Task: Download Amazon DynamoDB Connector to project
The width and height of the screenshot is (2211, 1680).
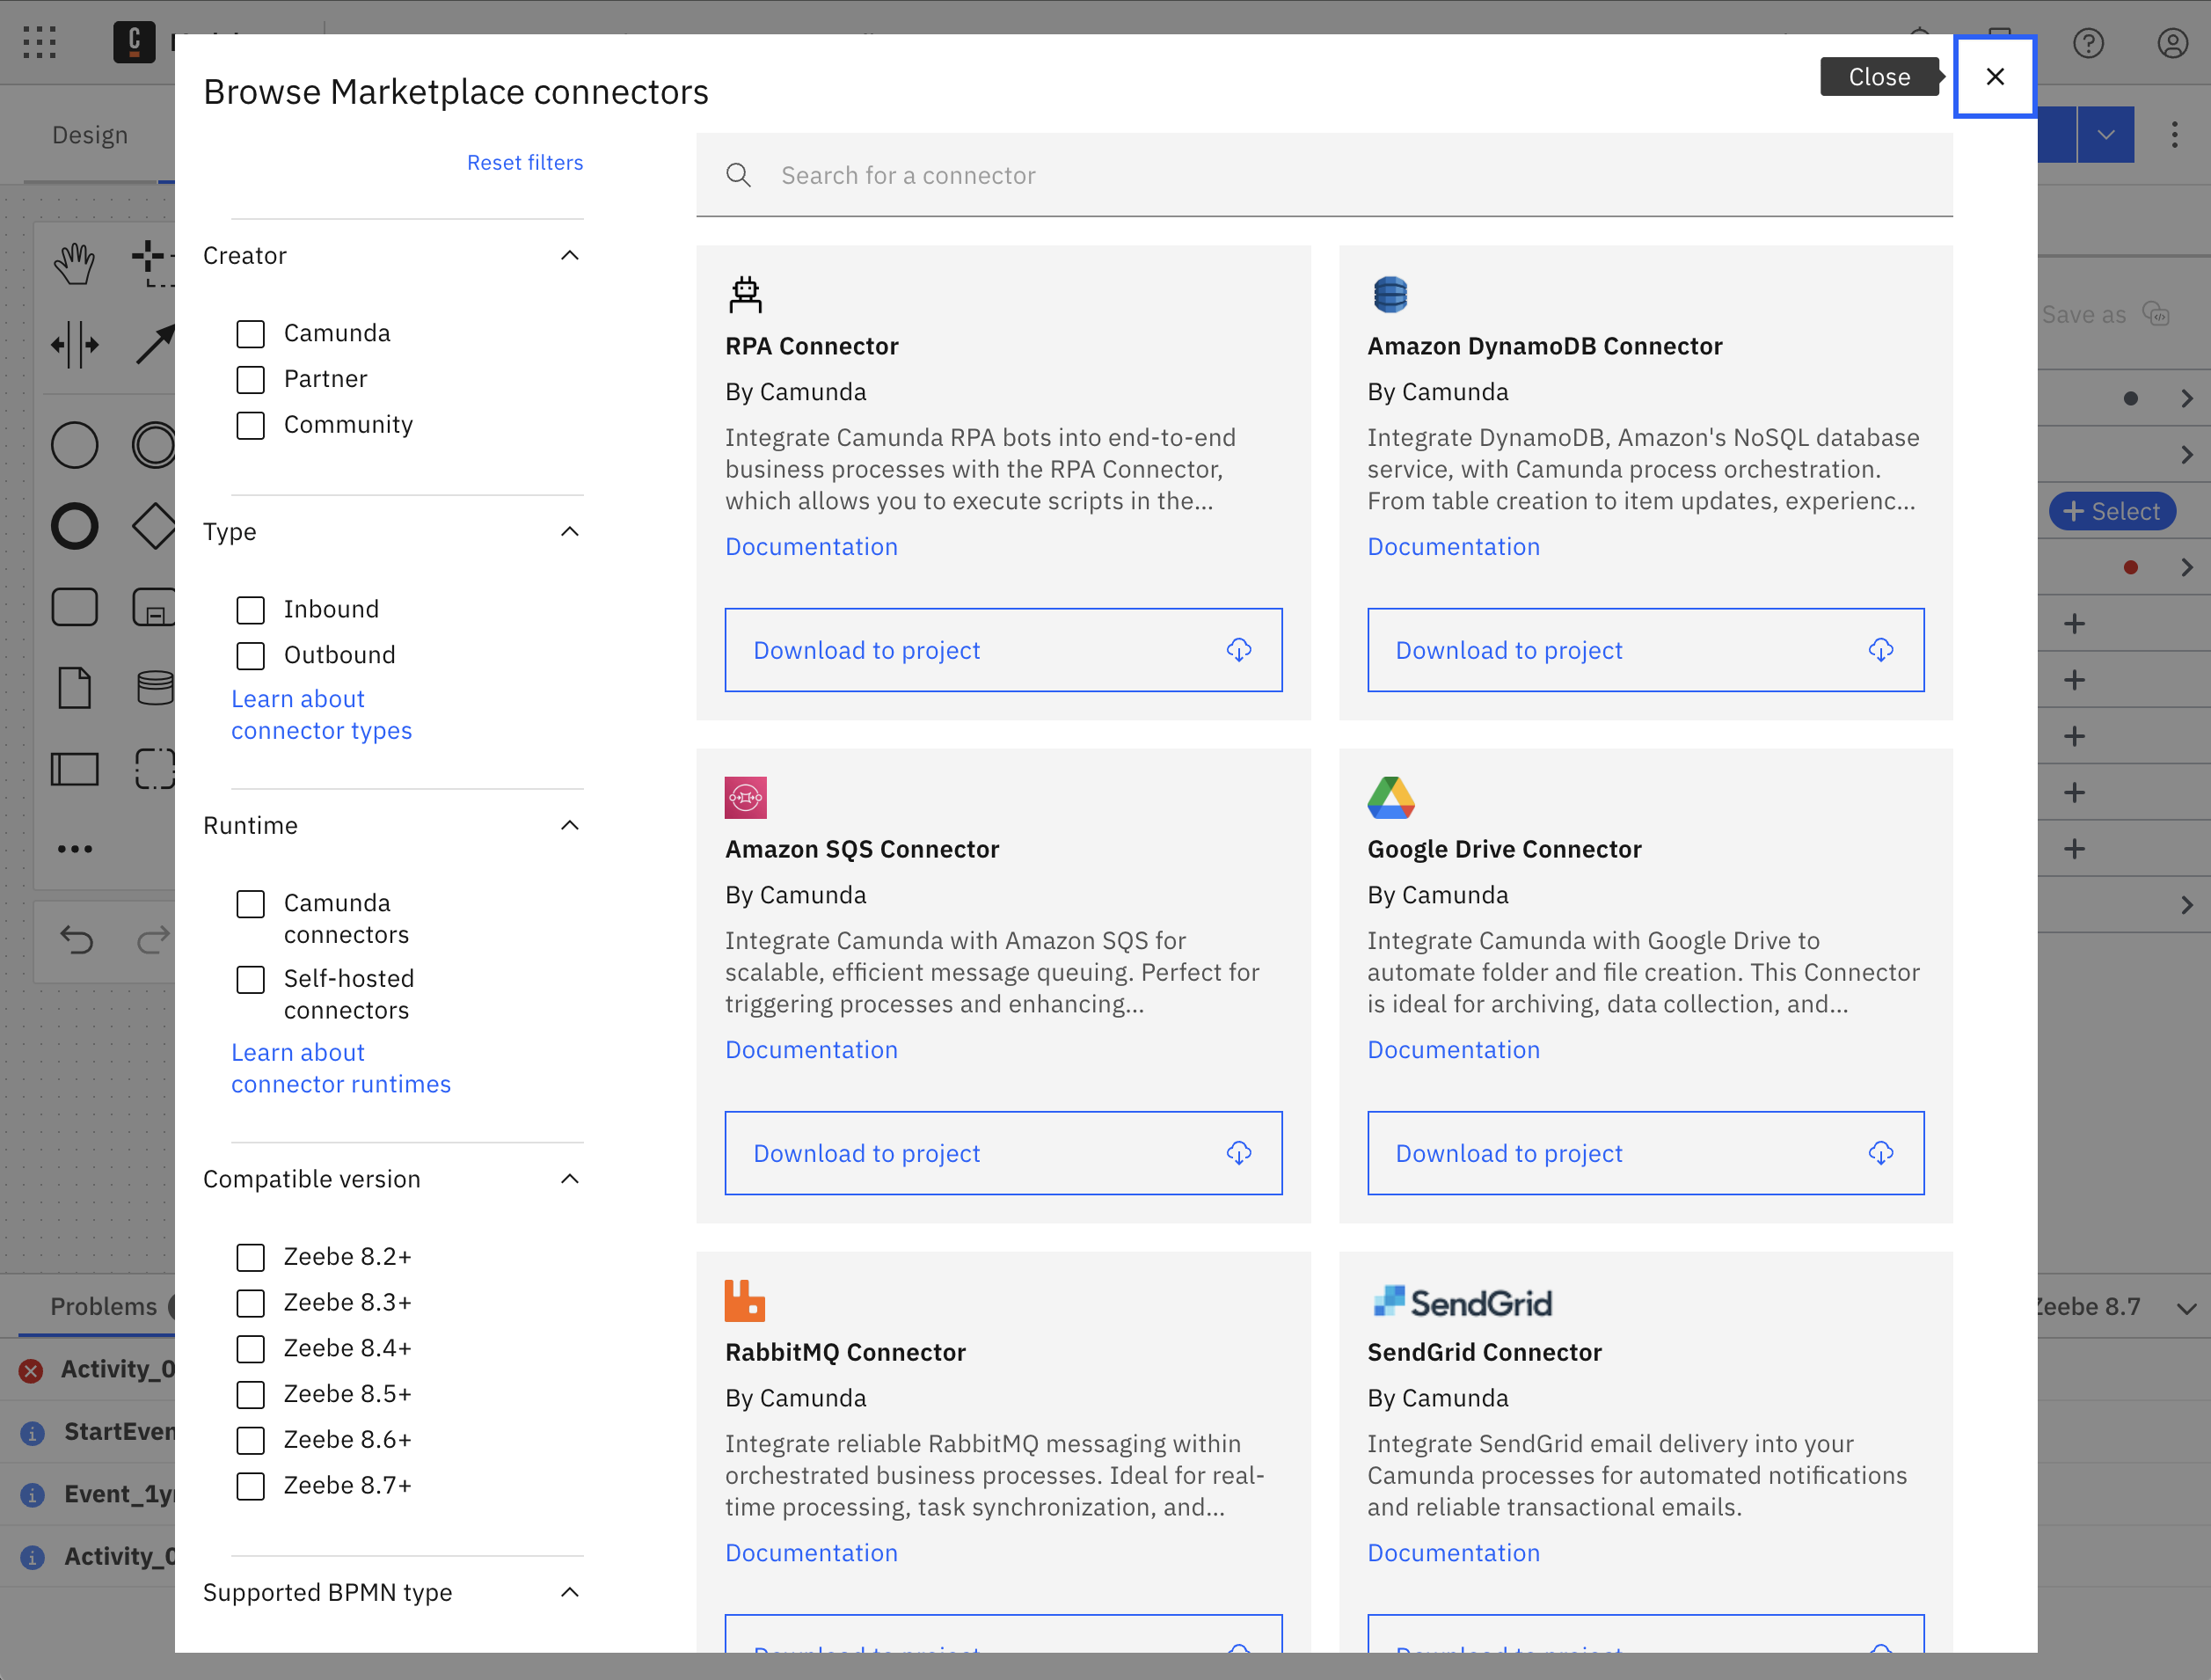Action: (x=1645, y=650)
